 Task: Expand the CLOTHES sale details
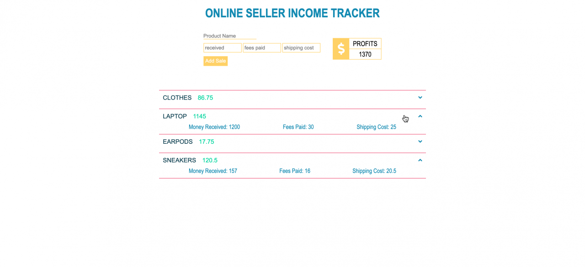[420, 98]
